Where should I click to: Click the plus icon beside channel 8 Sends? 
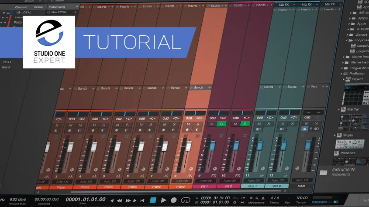210,88
